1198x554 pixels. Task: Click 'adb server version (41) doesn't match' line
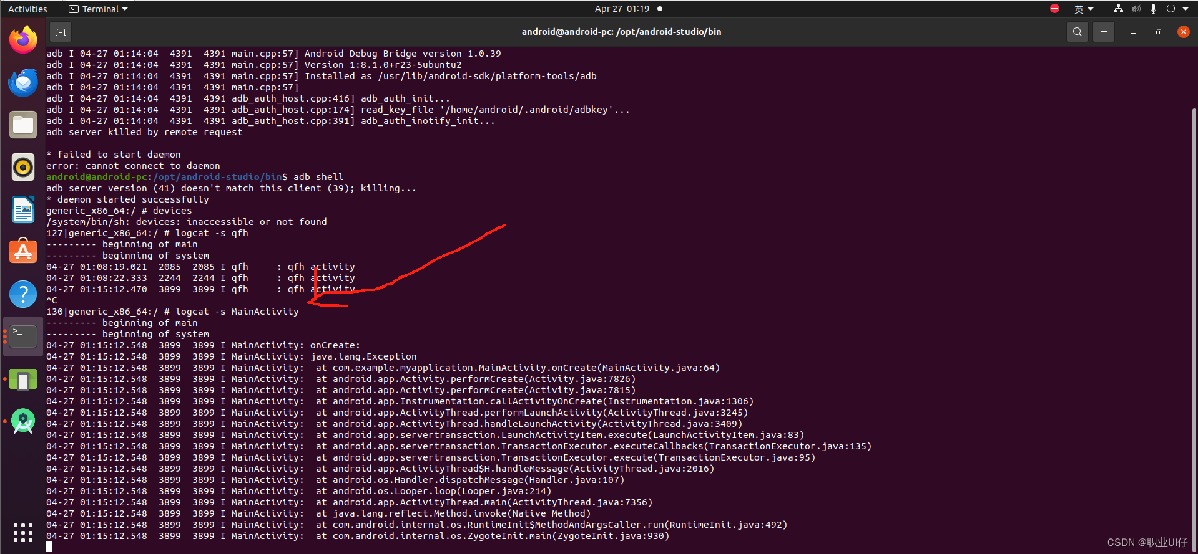232,188
